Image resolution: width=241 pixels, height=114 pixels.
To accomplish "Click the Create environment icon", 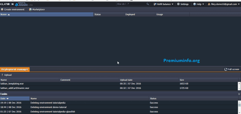I will [x=2, y=9].
